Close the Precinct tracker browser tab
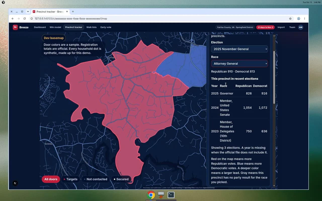 67,12
